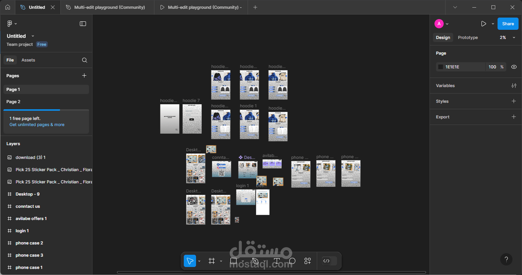Add a style with plus icon
The height and width of the screenshot is (275, 522).
(514, 101)
